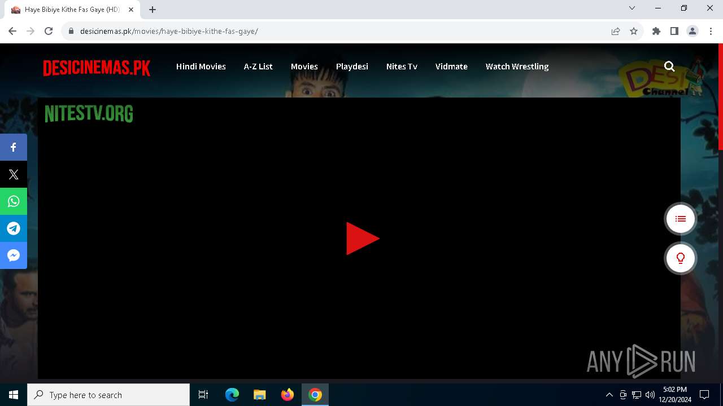View site information lock icon
Viewport: 723px width, 406px height.
click(x=71, y=31)
